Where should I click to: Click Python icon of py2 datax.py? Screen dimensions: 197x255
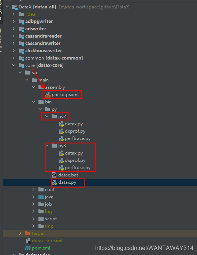[x=61, y=124]
